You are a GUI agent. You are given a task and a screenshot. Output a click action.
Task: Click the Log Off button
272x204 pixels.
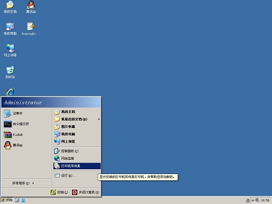[x=59, y=192]
